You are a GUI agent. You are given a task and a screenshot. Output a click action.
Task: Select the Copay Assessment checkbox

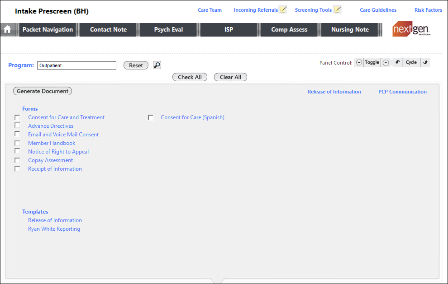tap(17, 160)
